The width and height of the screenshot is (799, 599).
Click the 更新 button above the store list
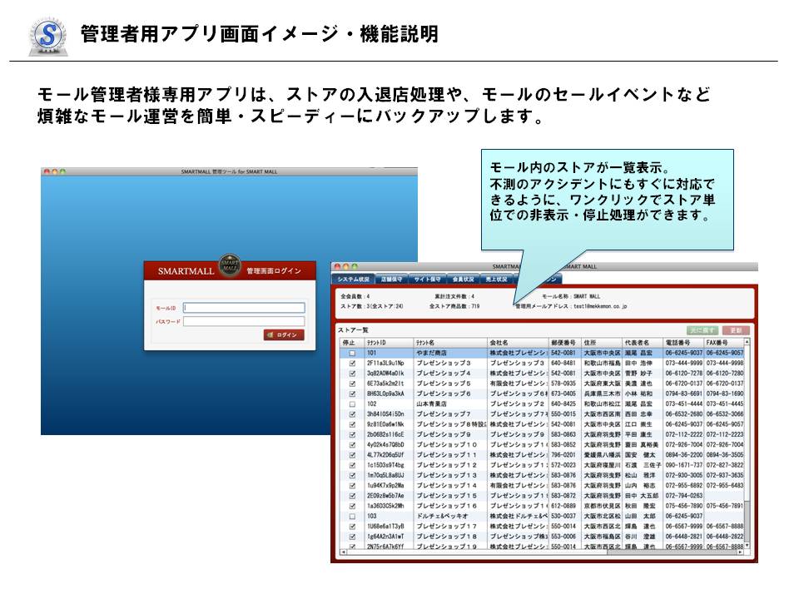tap(736, 330)
